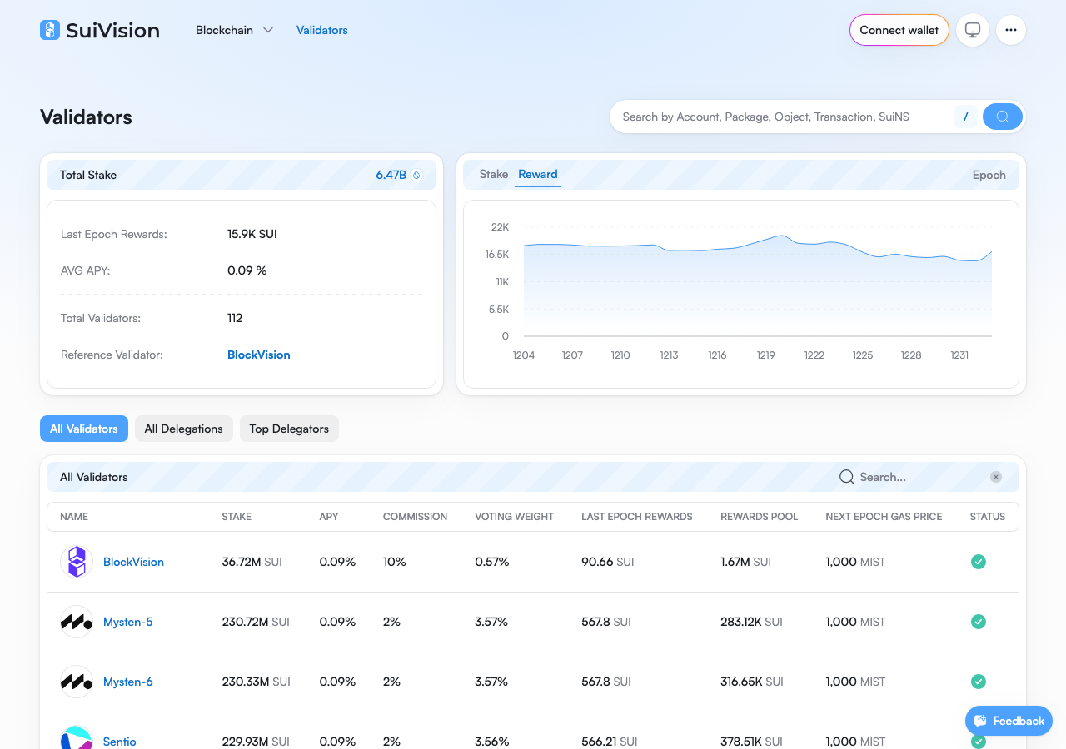
Task: Click the SuiVision logo icon
Action: tap(50, 30)
